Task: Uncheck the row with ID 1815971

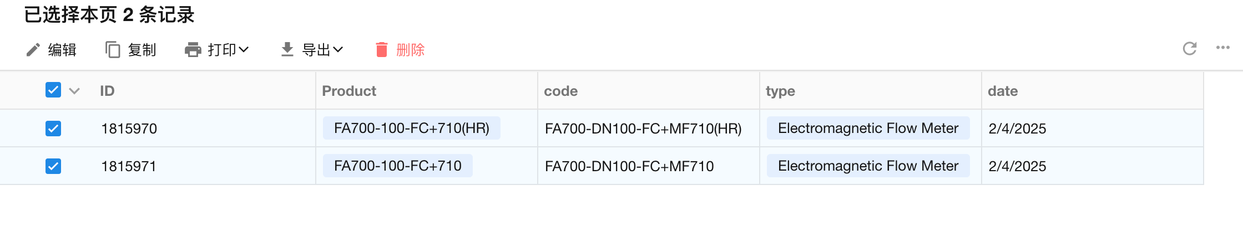Action: coord(53,166)
